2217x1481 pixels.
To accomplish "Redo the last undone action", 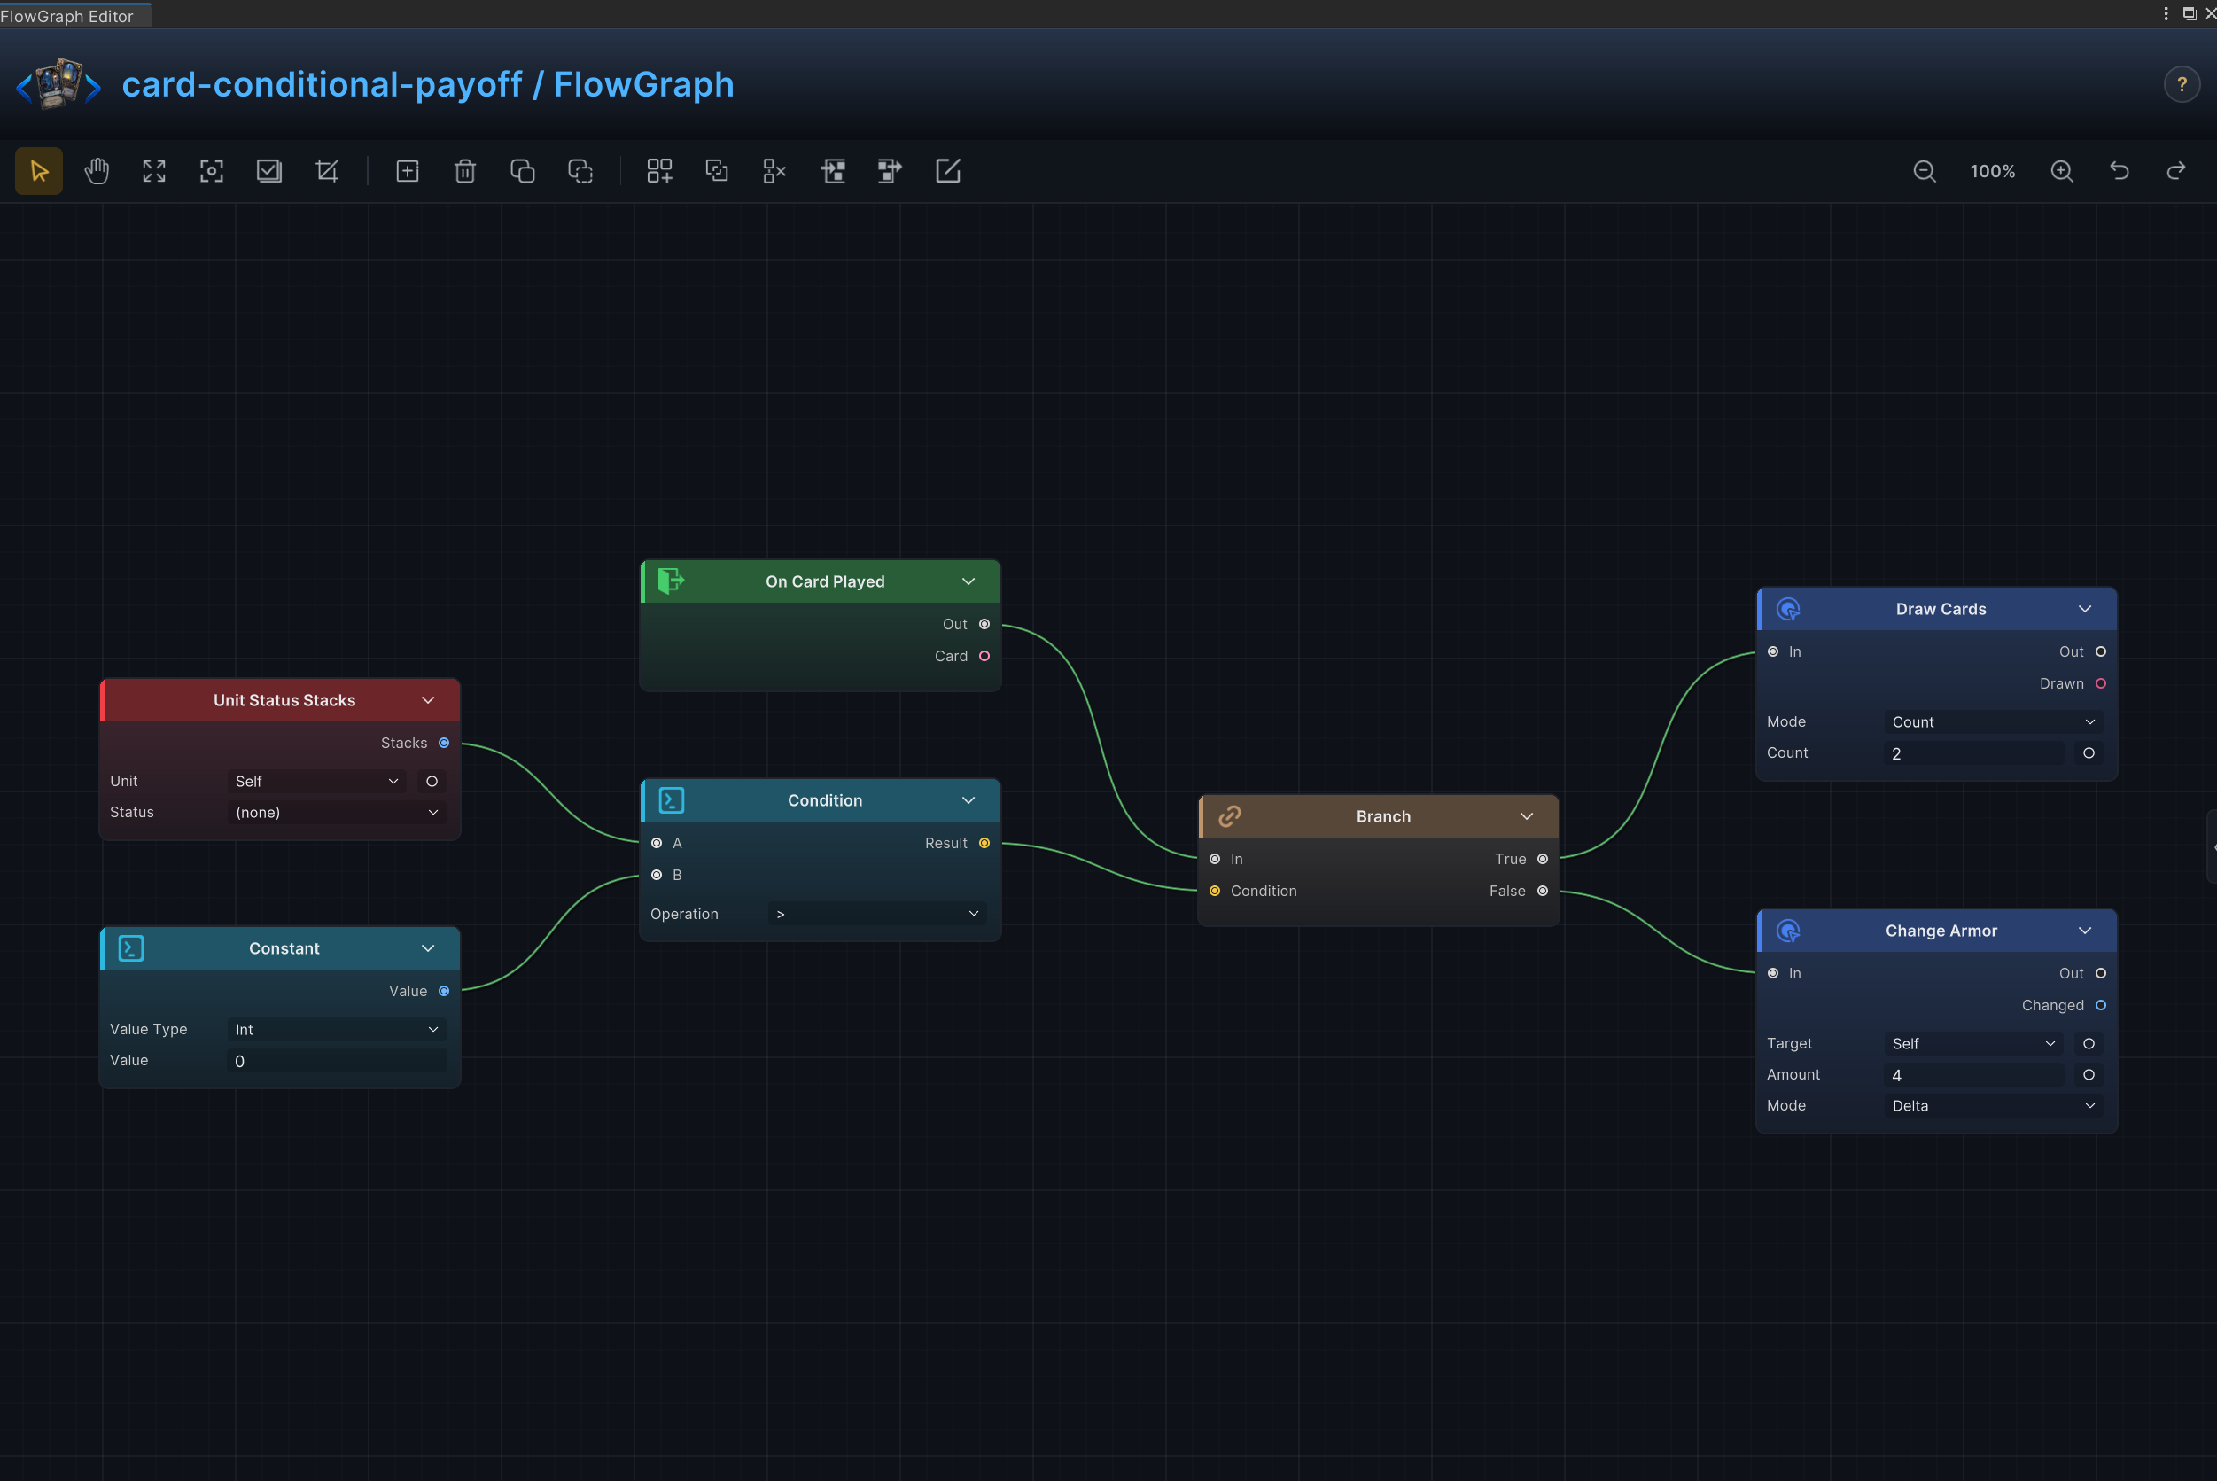I will click(x=2176, y=171).
